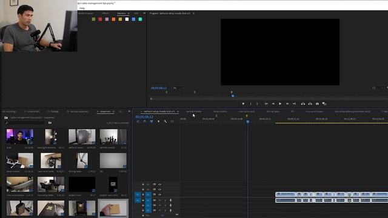Select thumbnail of hand holding cardboard
Screen dimensions: 388x218
coord(113,208)
